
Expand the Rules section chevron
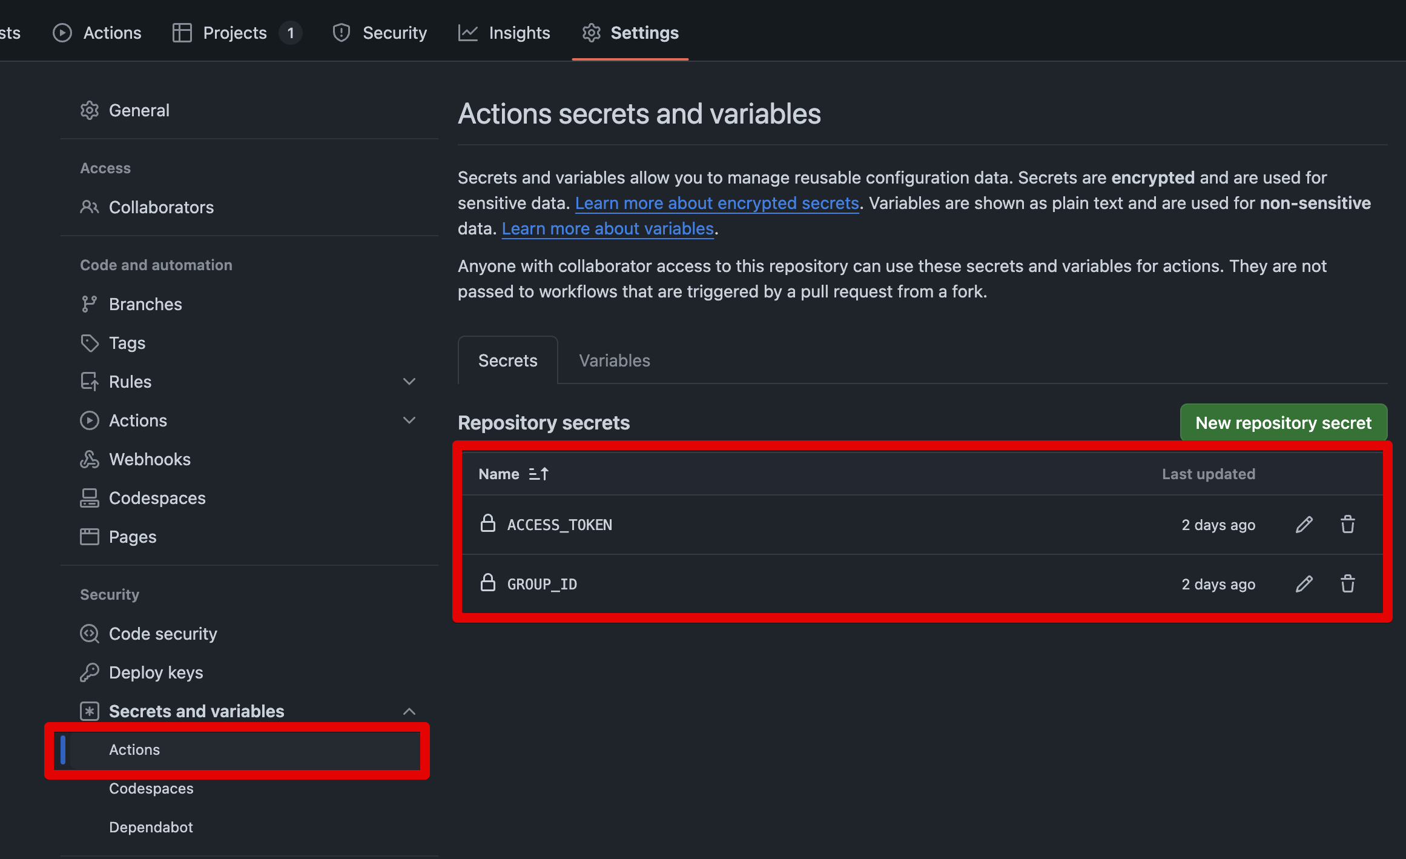(x=409, y=382)
